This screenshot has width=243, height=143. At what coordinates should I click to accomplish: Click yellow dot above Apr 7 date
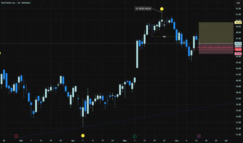83,136
